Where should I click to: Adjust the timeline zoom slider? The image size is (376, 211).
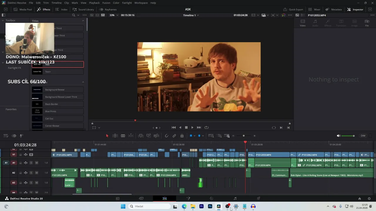[244, 136]
